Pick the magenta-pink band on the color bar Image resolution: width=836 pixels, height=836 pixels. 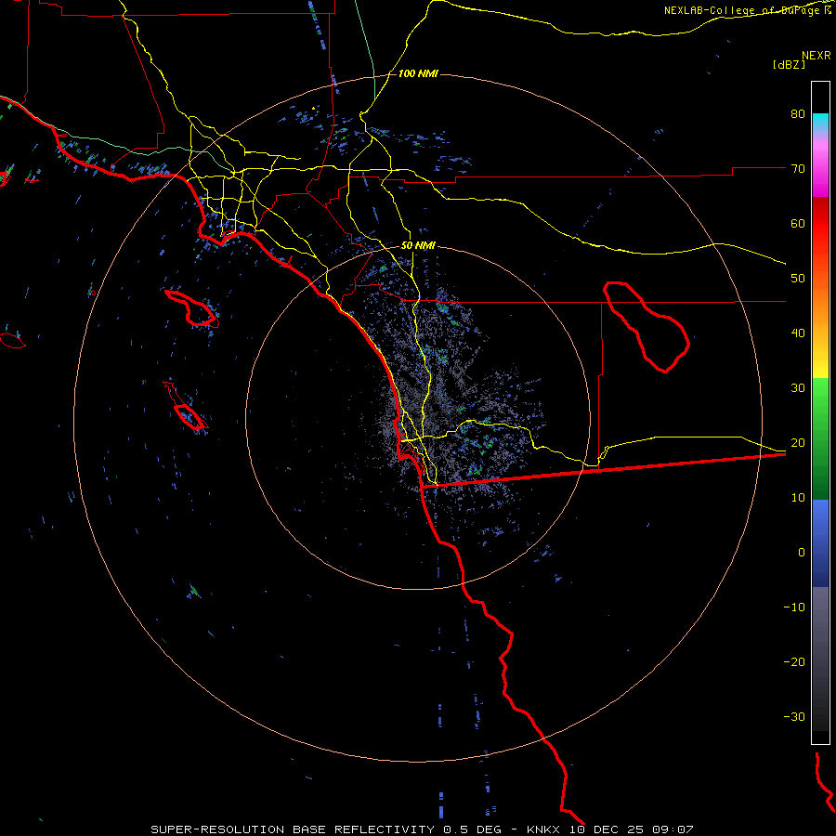click(x=820, y=168)
